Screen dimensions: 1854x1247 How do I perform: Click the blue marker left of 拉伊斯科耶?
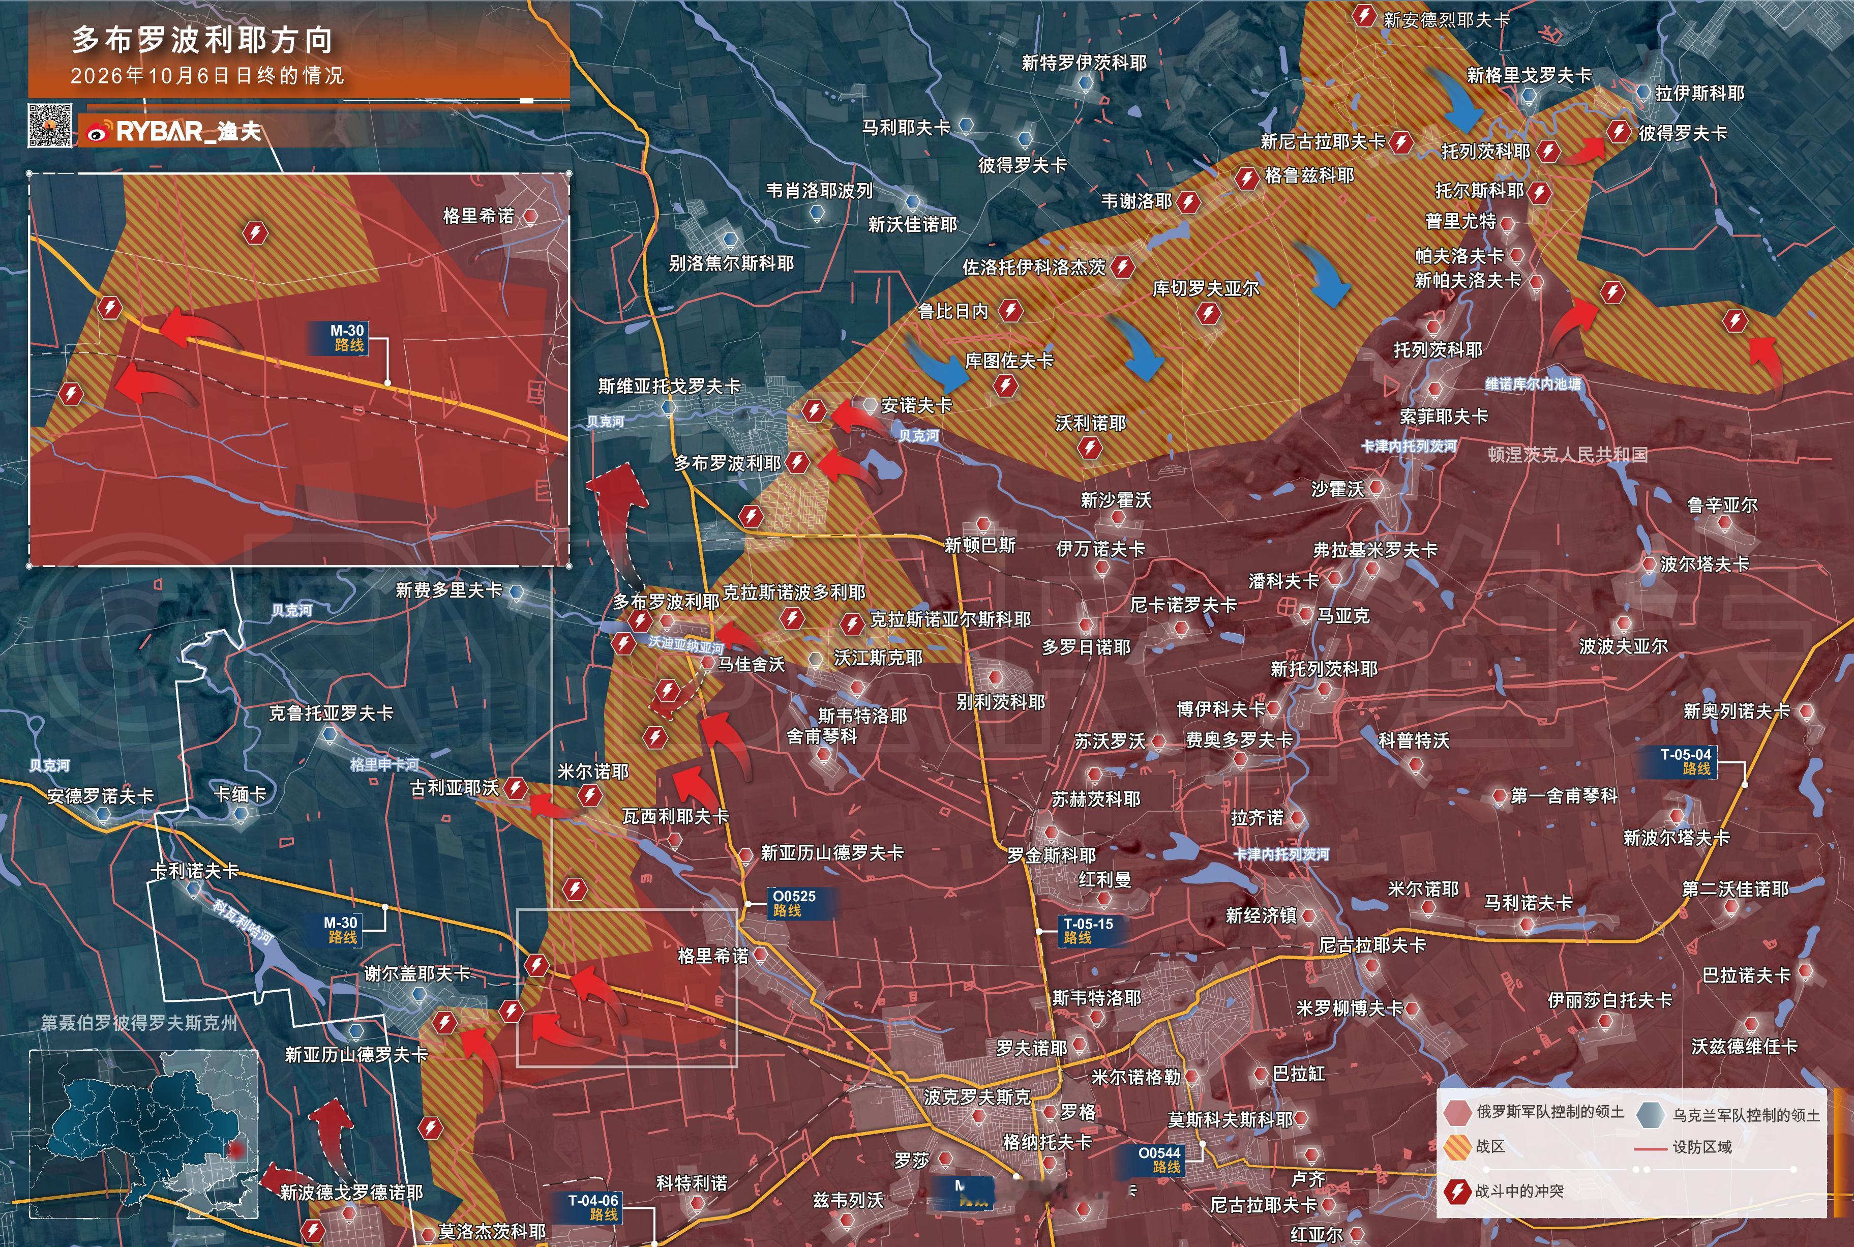pyautogui.click(x=1643, y=93)
